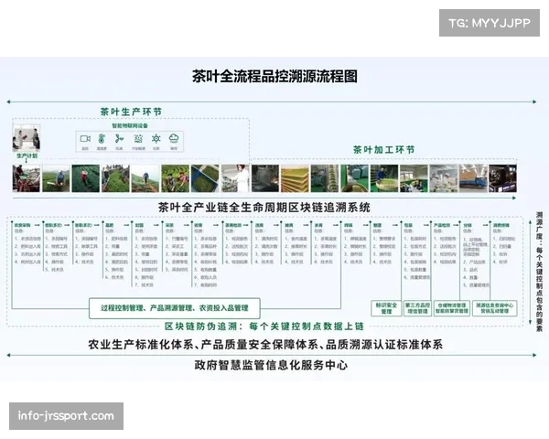Open the truck logistics photo
Screen dimensions: 549x439
click(x=473, y=178)
